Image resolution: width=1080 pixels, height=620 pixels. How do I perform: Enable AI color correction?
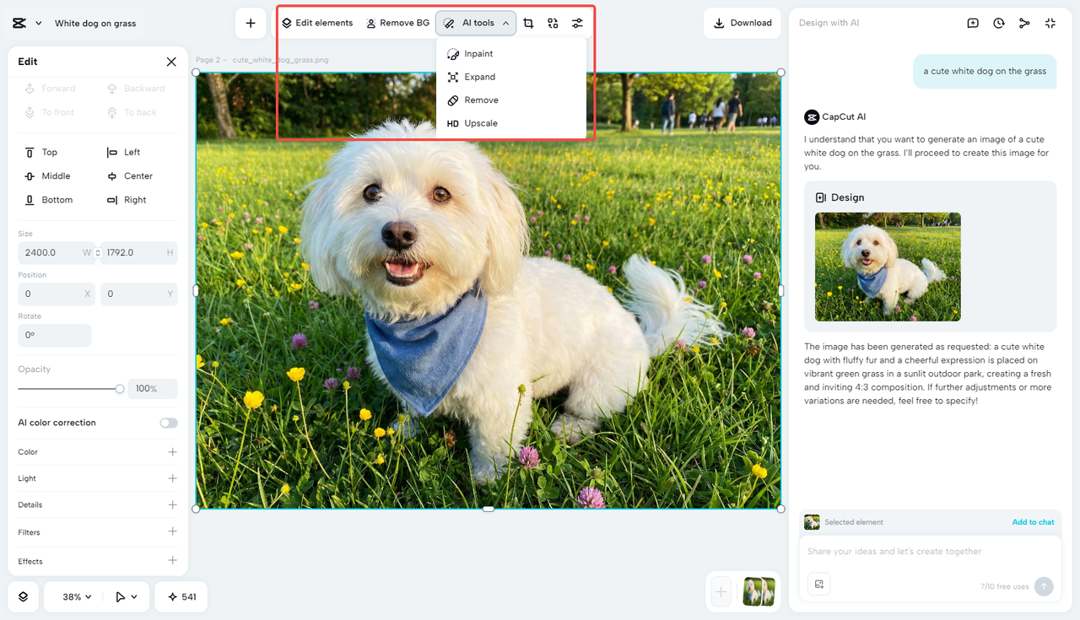[168, 423]
